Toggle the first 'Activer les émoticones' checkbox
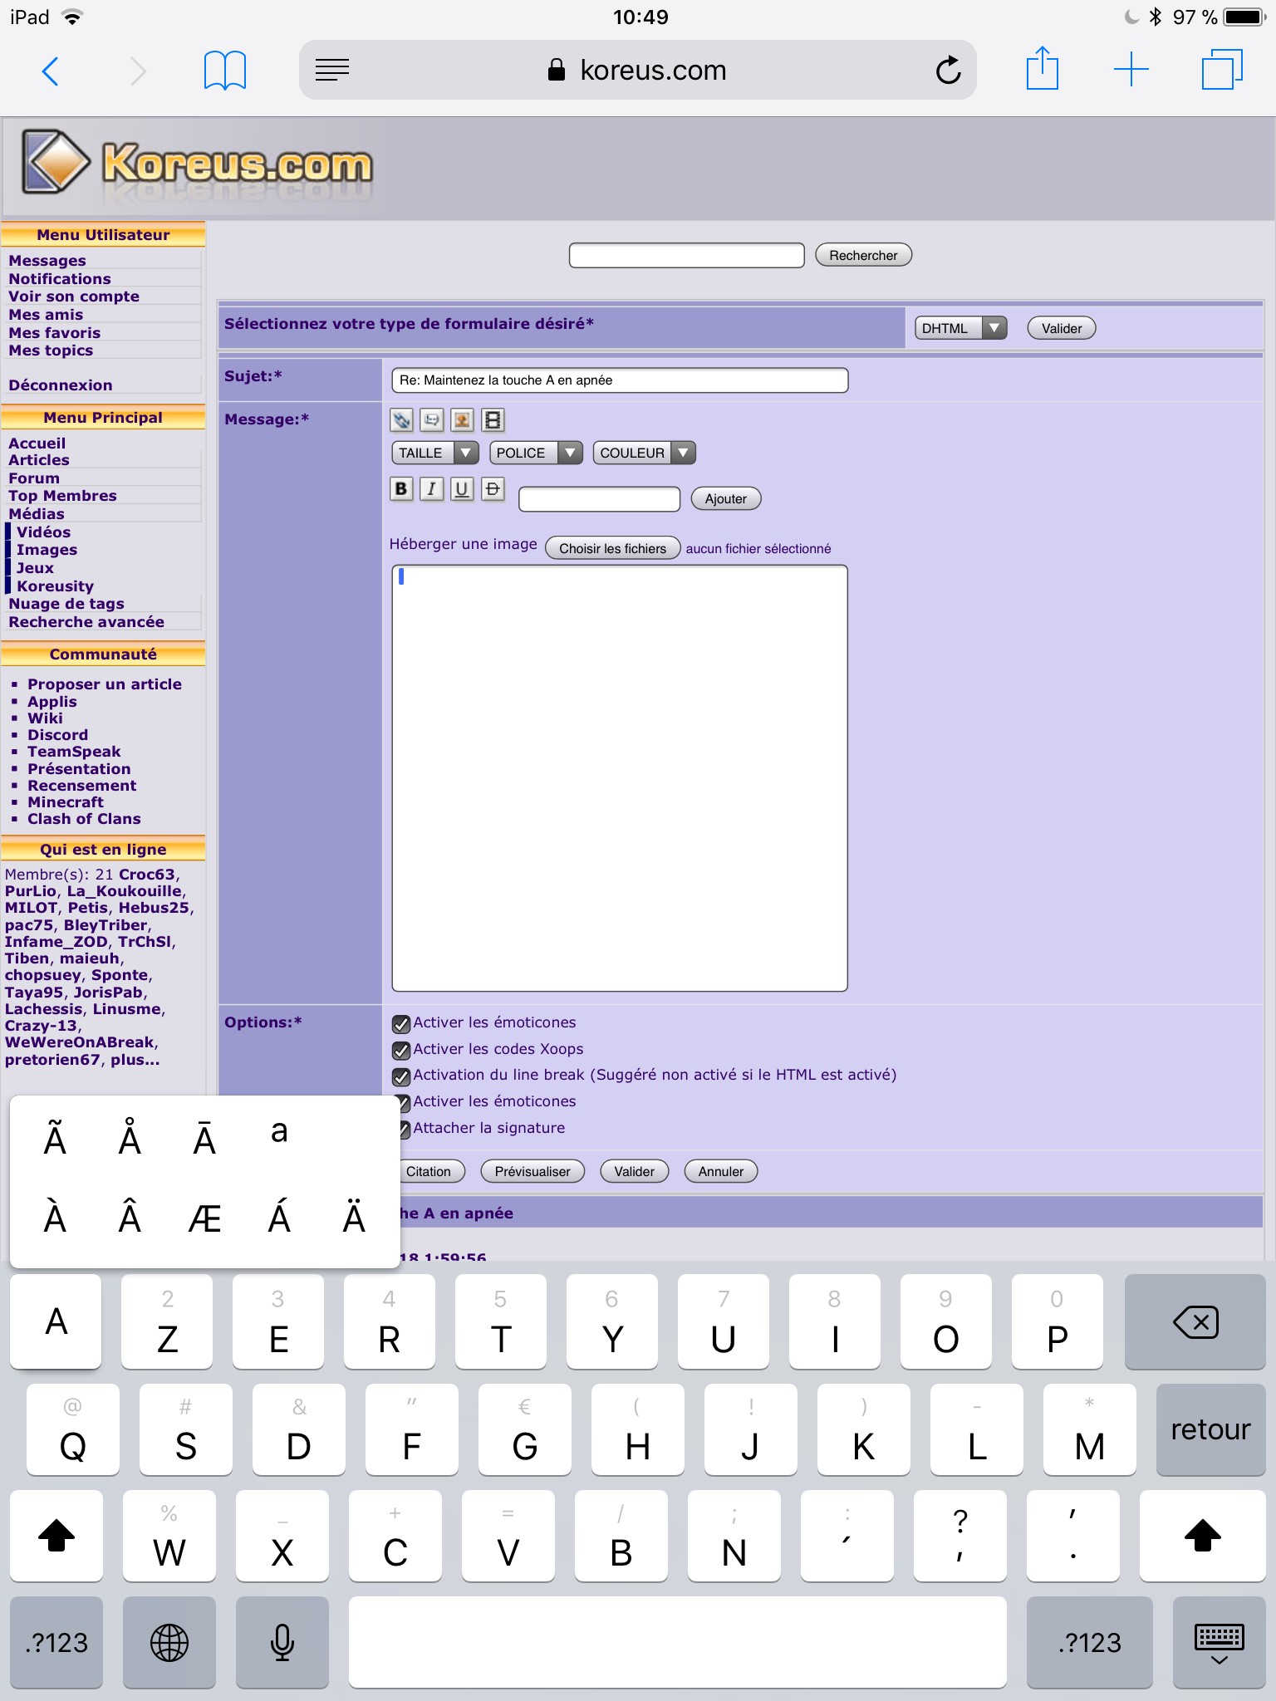 click(401, 1023)
